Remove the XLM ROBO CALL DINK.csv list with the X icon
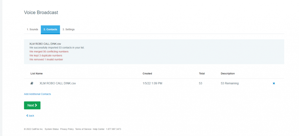 [274, 83]
